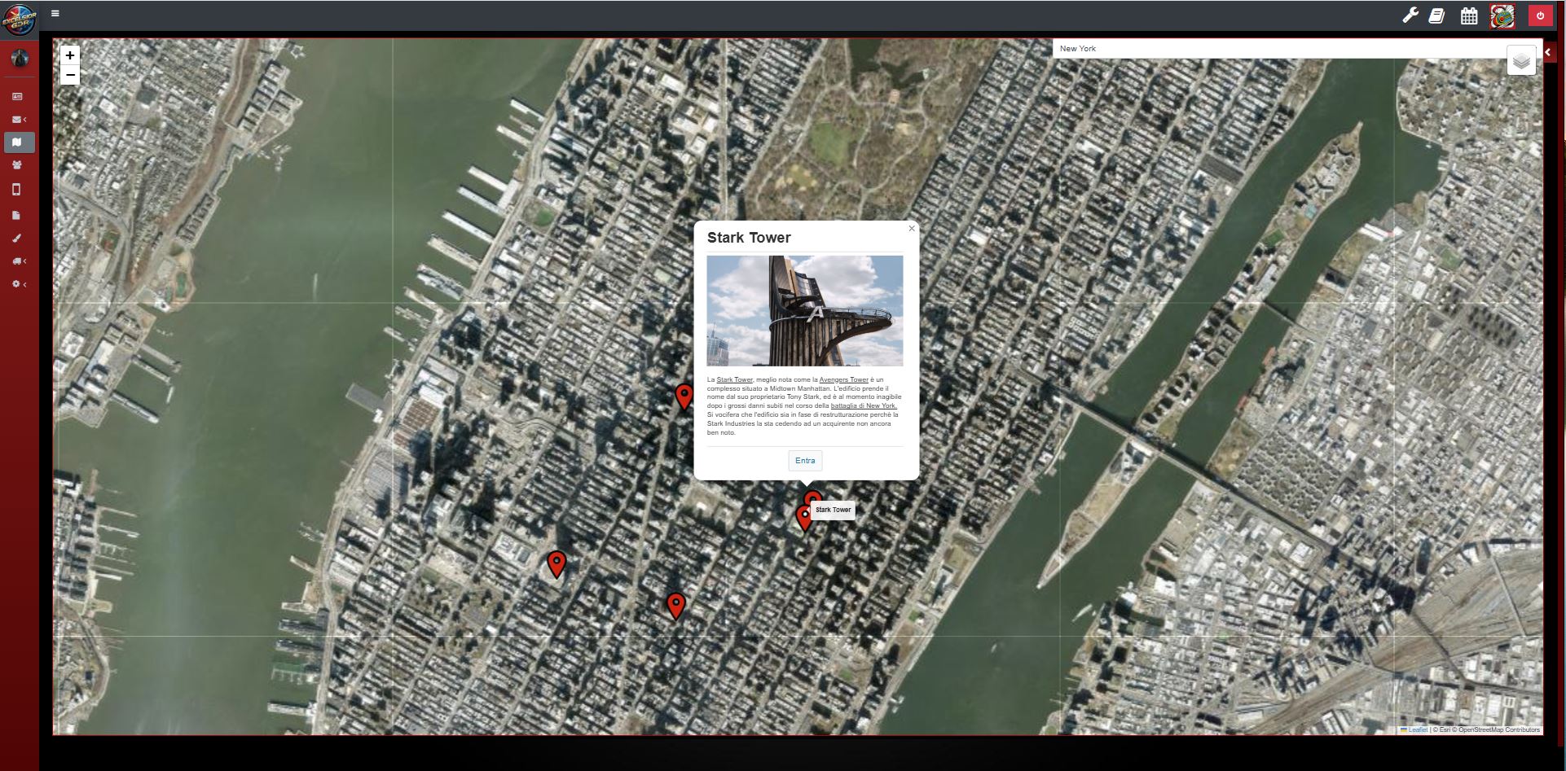This screenshot has height=771, width=1566.
Task: Click the westernmost red map marker
Action: (556, 563)
